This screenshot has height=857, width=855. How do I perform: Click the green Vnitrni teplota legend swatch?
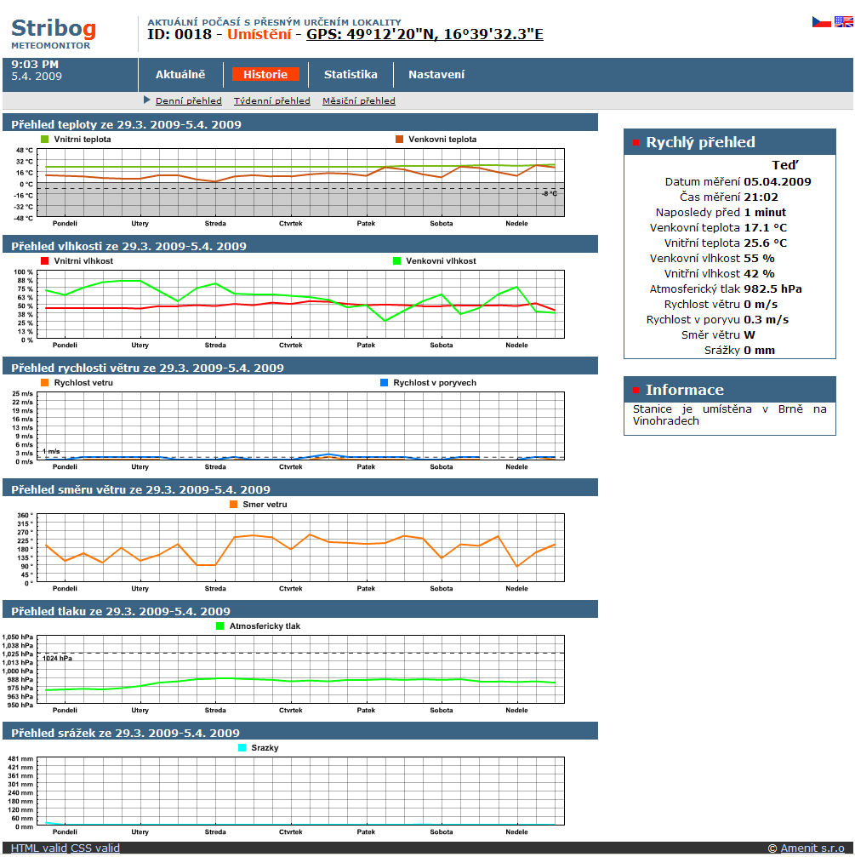[46, 139]
